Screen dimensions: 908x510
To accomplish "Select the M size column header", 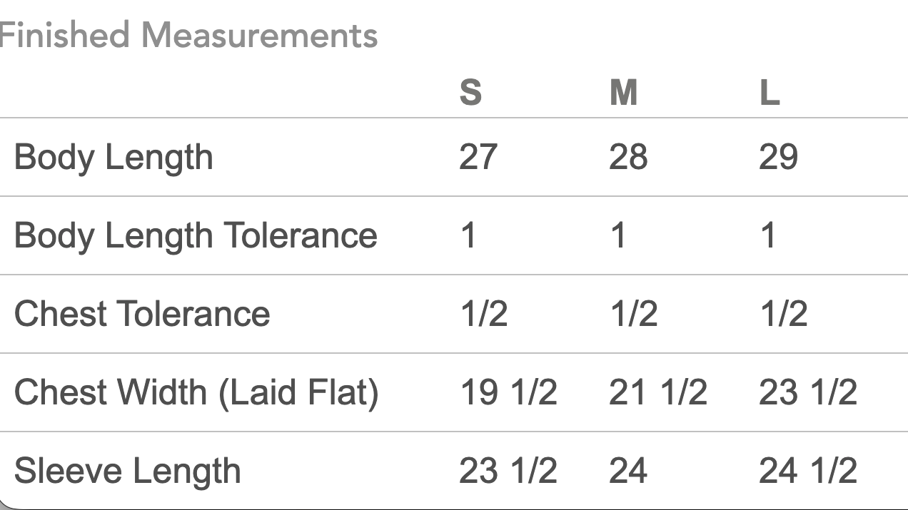I will click(x=623, y=93).
